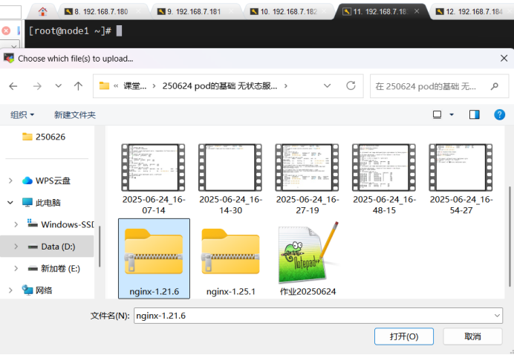
Task: Refresh the current folder view
Action: pyautogui.click(x=351, y=85)
